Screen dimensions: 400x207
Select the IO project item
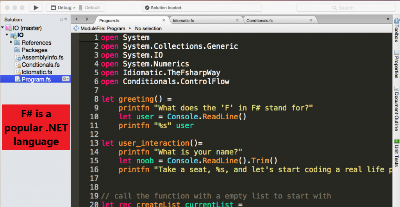20,35
